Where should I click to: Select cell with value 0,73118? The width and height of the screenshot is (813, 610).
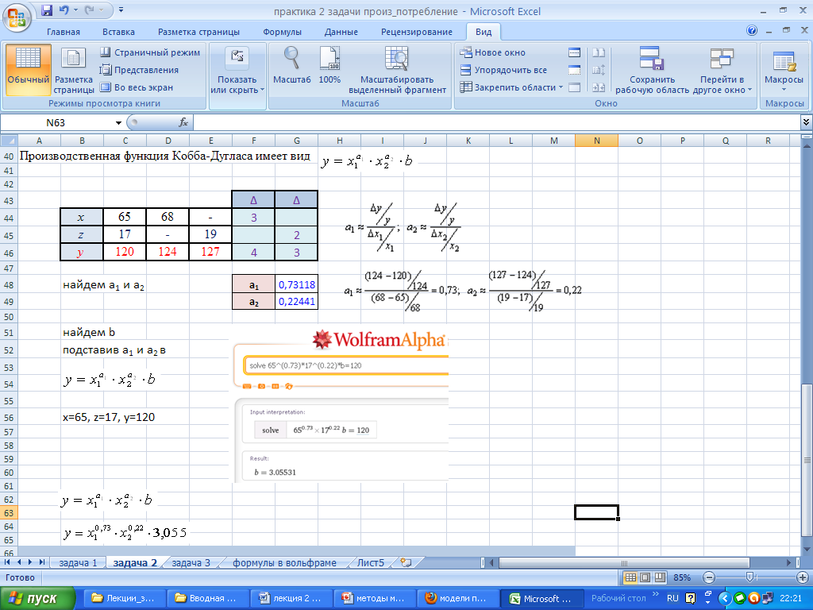[297, 284]
